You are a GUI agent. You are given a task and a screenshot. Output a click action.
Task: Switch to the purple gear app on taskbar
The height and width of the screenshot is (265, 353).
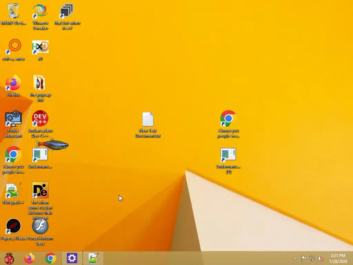[x=72, y=258]
